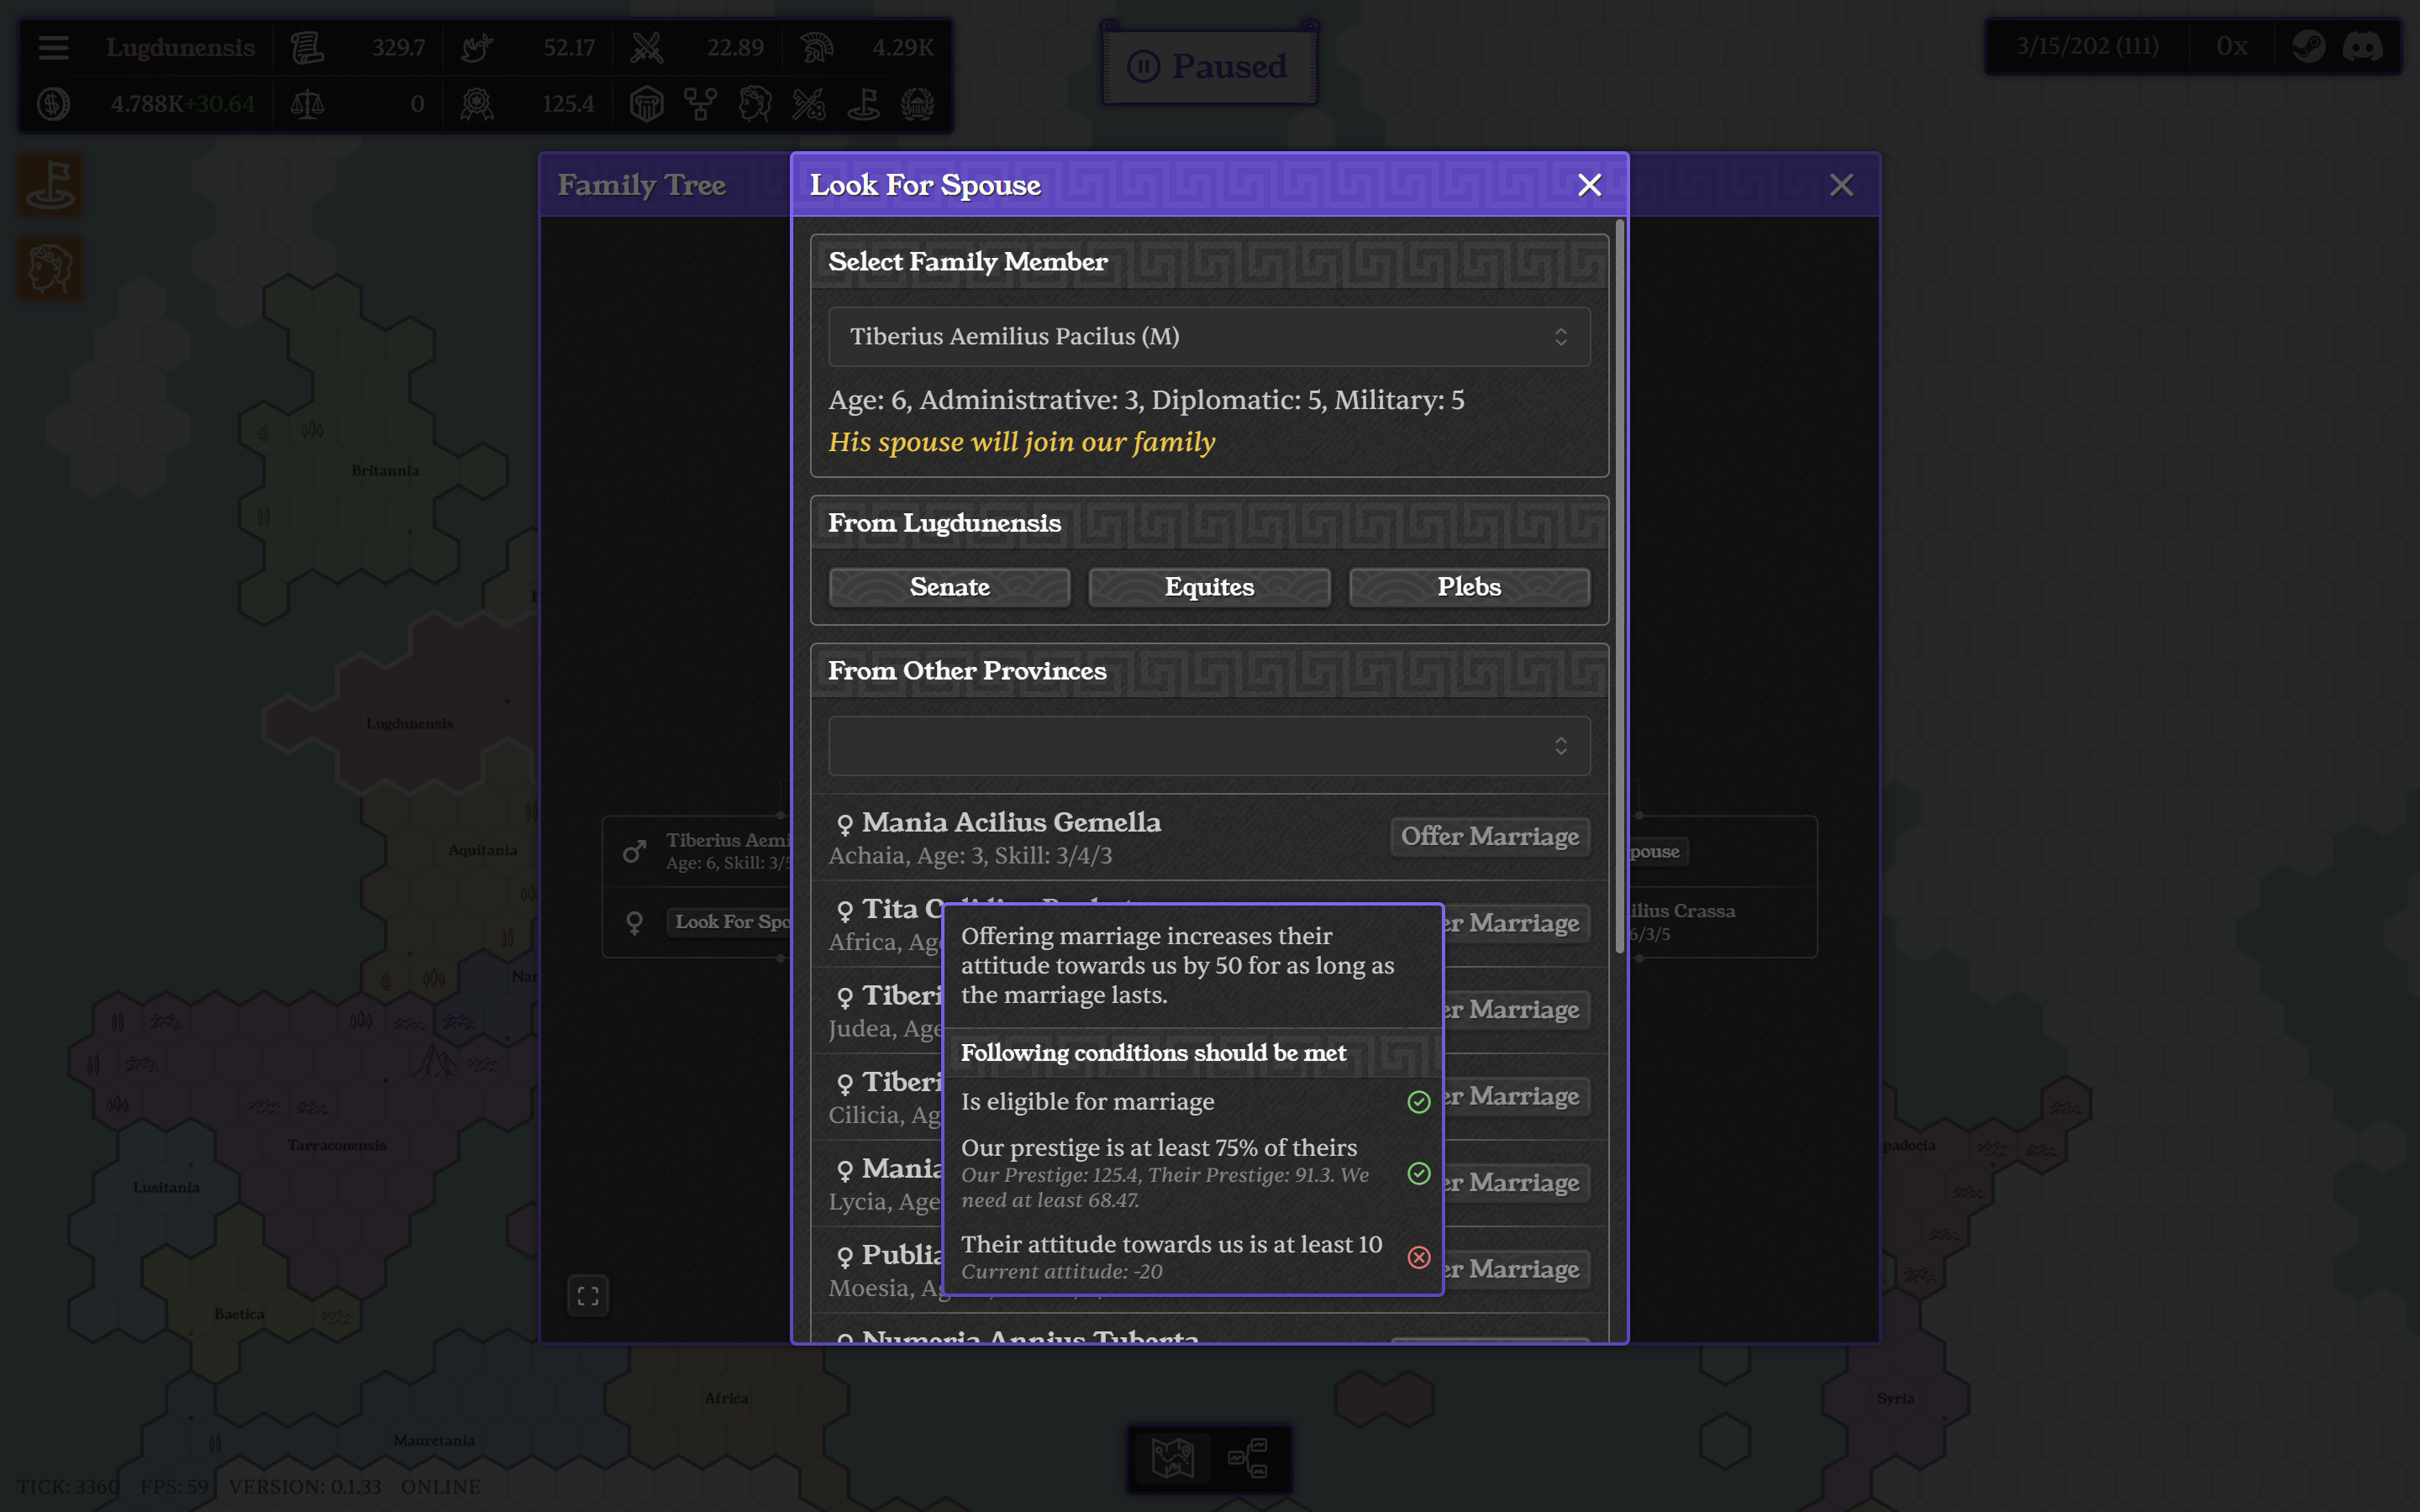Click the Aquitania label on map
Viewport: 2420px width, 1512px height.
[483, 850]
